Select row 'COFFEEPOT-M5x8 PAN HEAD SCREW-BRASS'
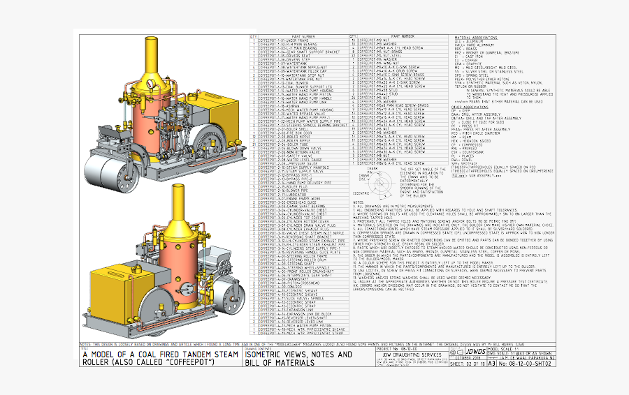629x395 pixels. point(399,105)
